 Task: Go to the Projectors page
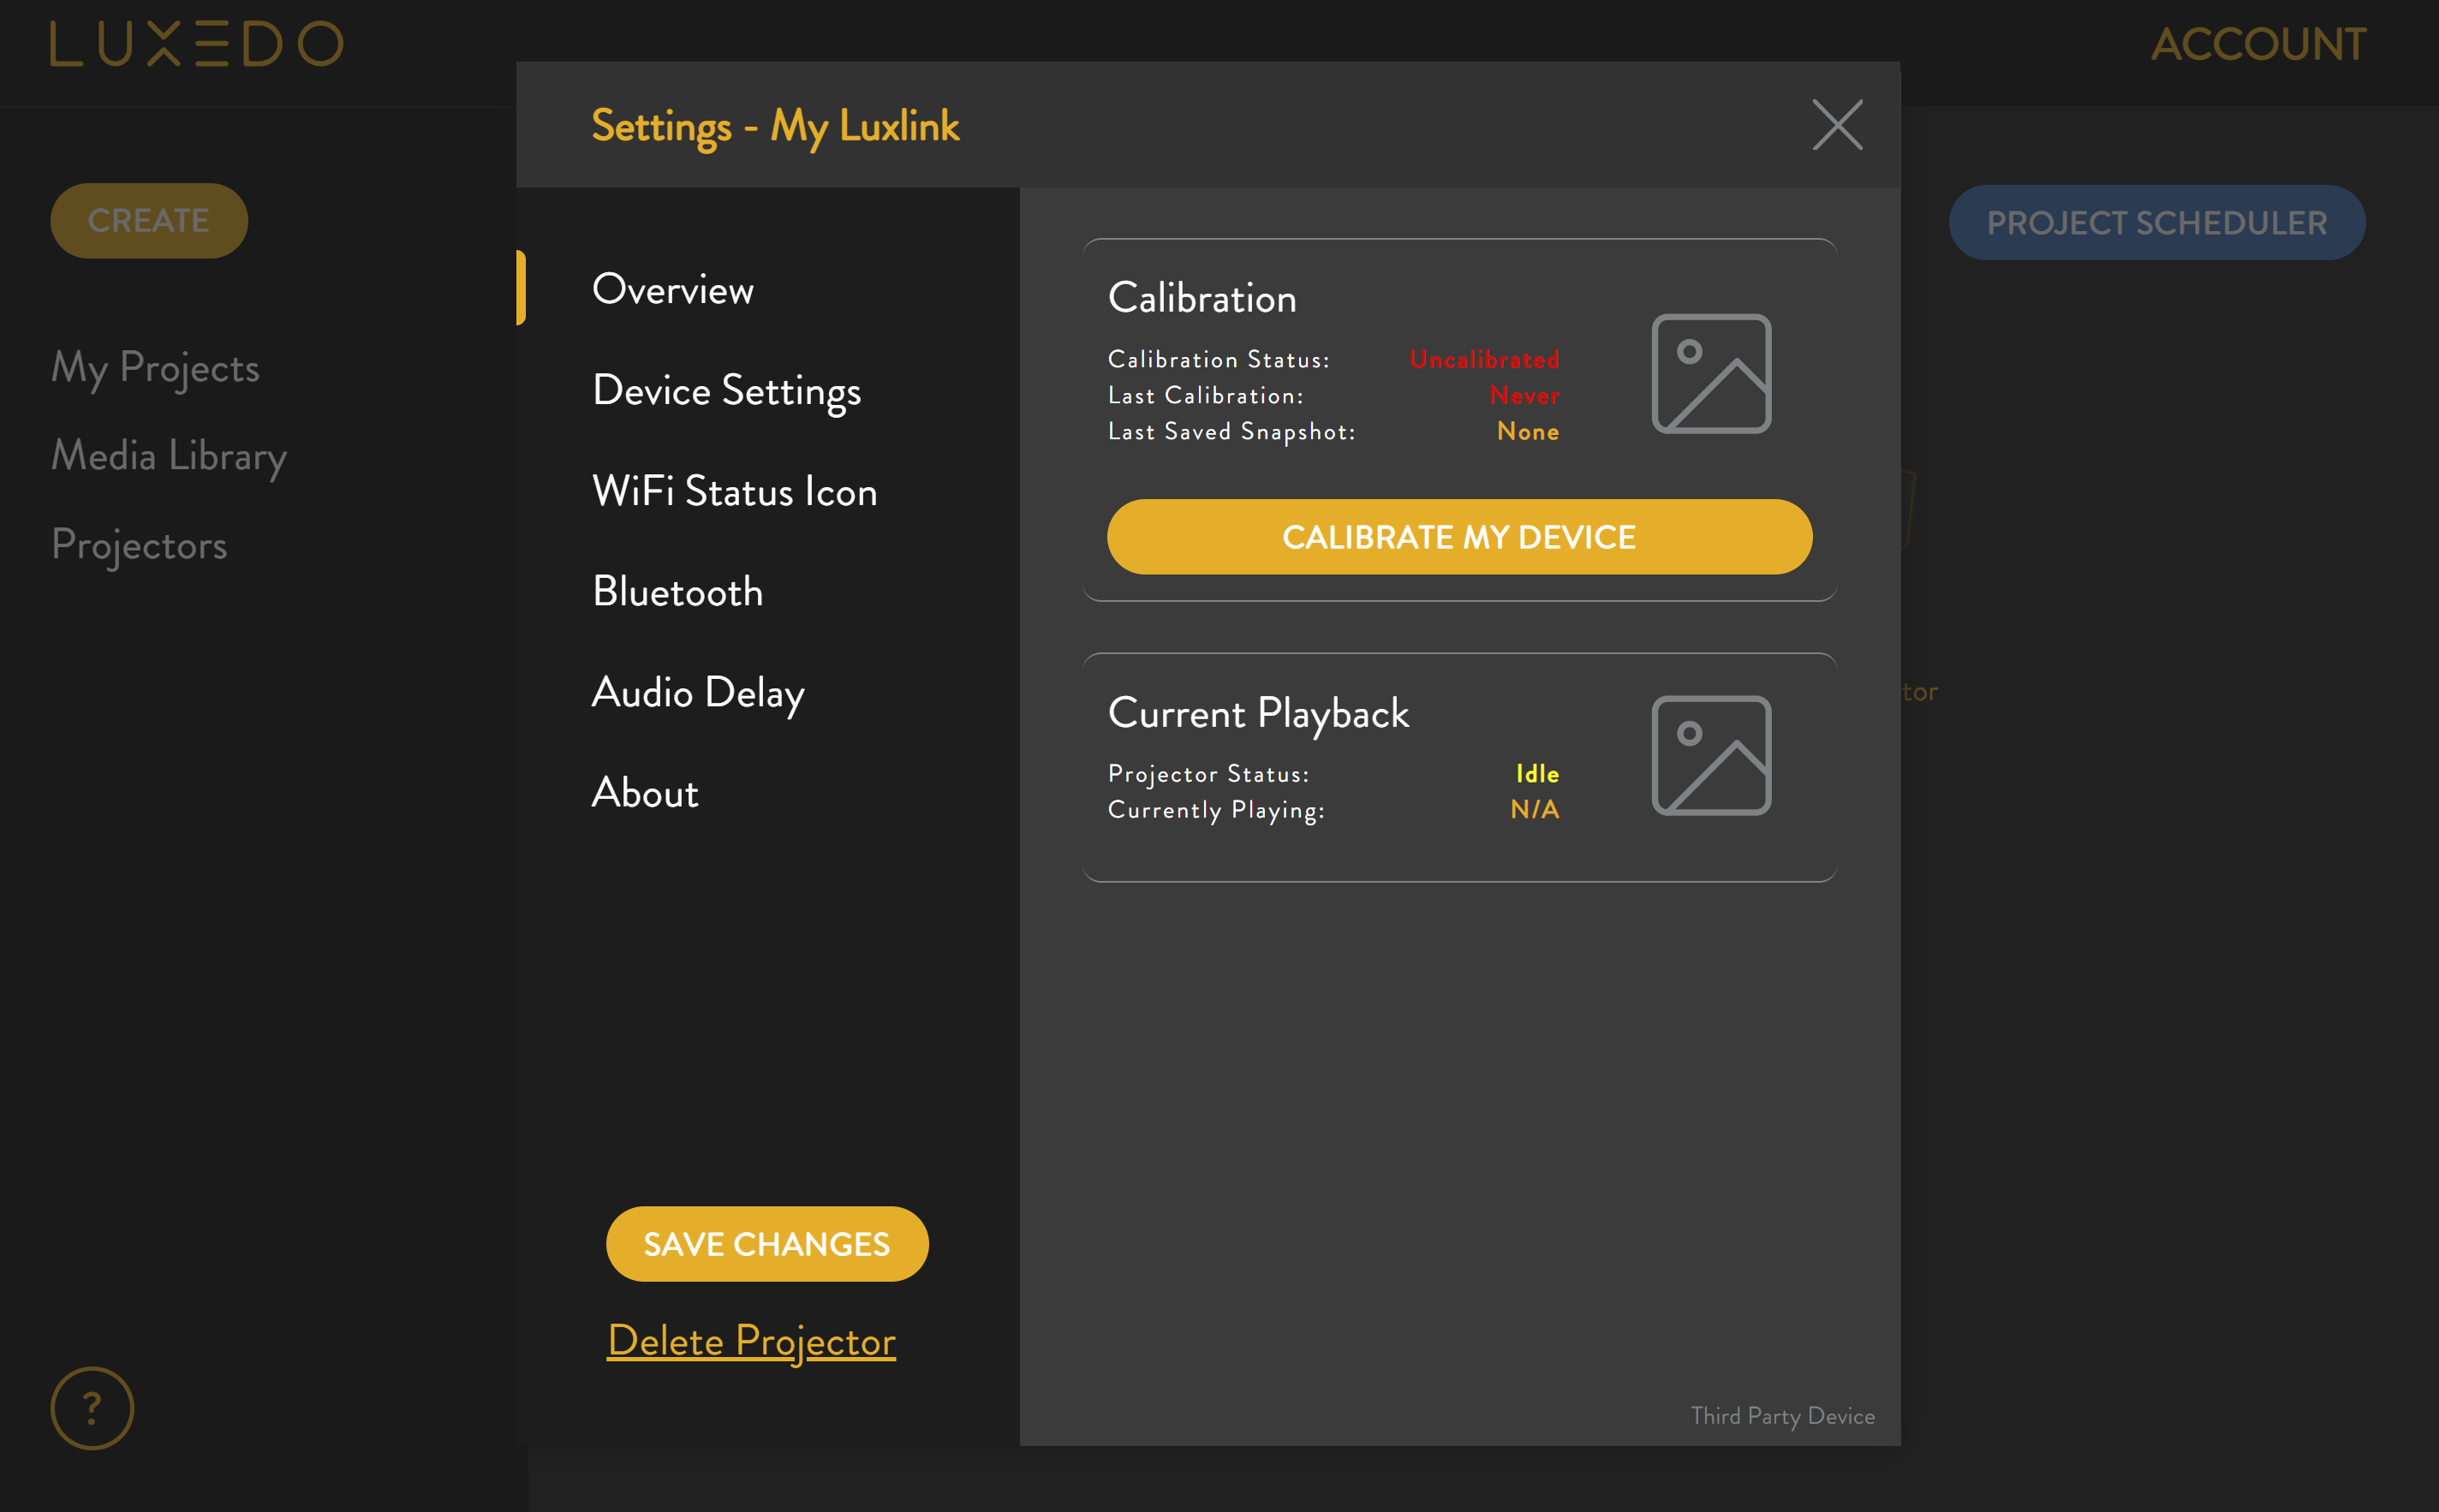point(139,545)
